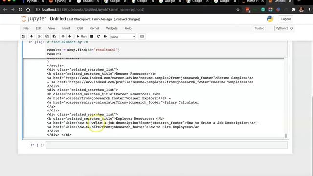This screenshot has width=313, height=176.
Task: Open the browser extensions puzzle icon
Action: [293, 10]
